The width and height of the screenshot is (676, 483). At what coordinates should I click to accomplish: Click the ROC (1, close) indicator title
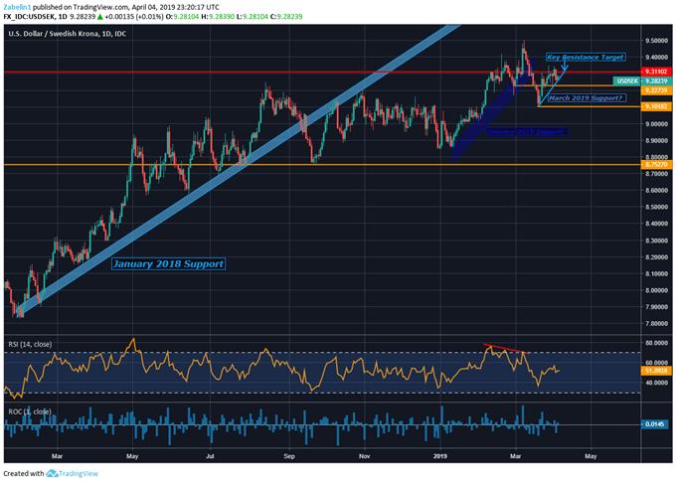click(30, 411)
